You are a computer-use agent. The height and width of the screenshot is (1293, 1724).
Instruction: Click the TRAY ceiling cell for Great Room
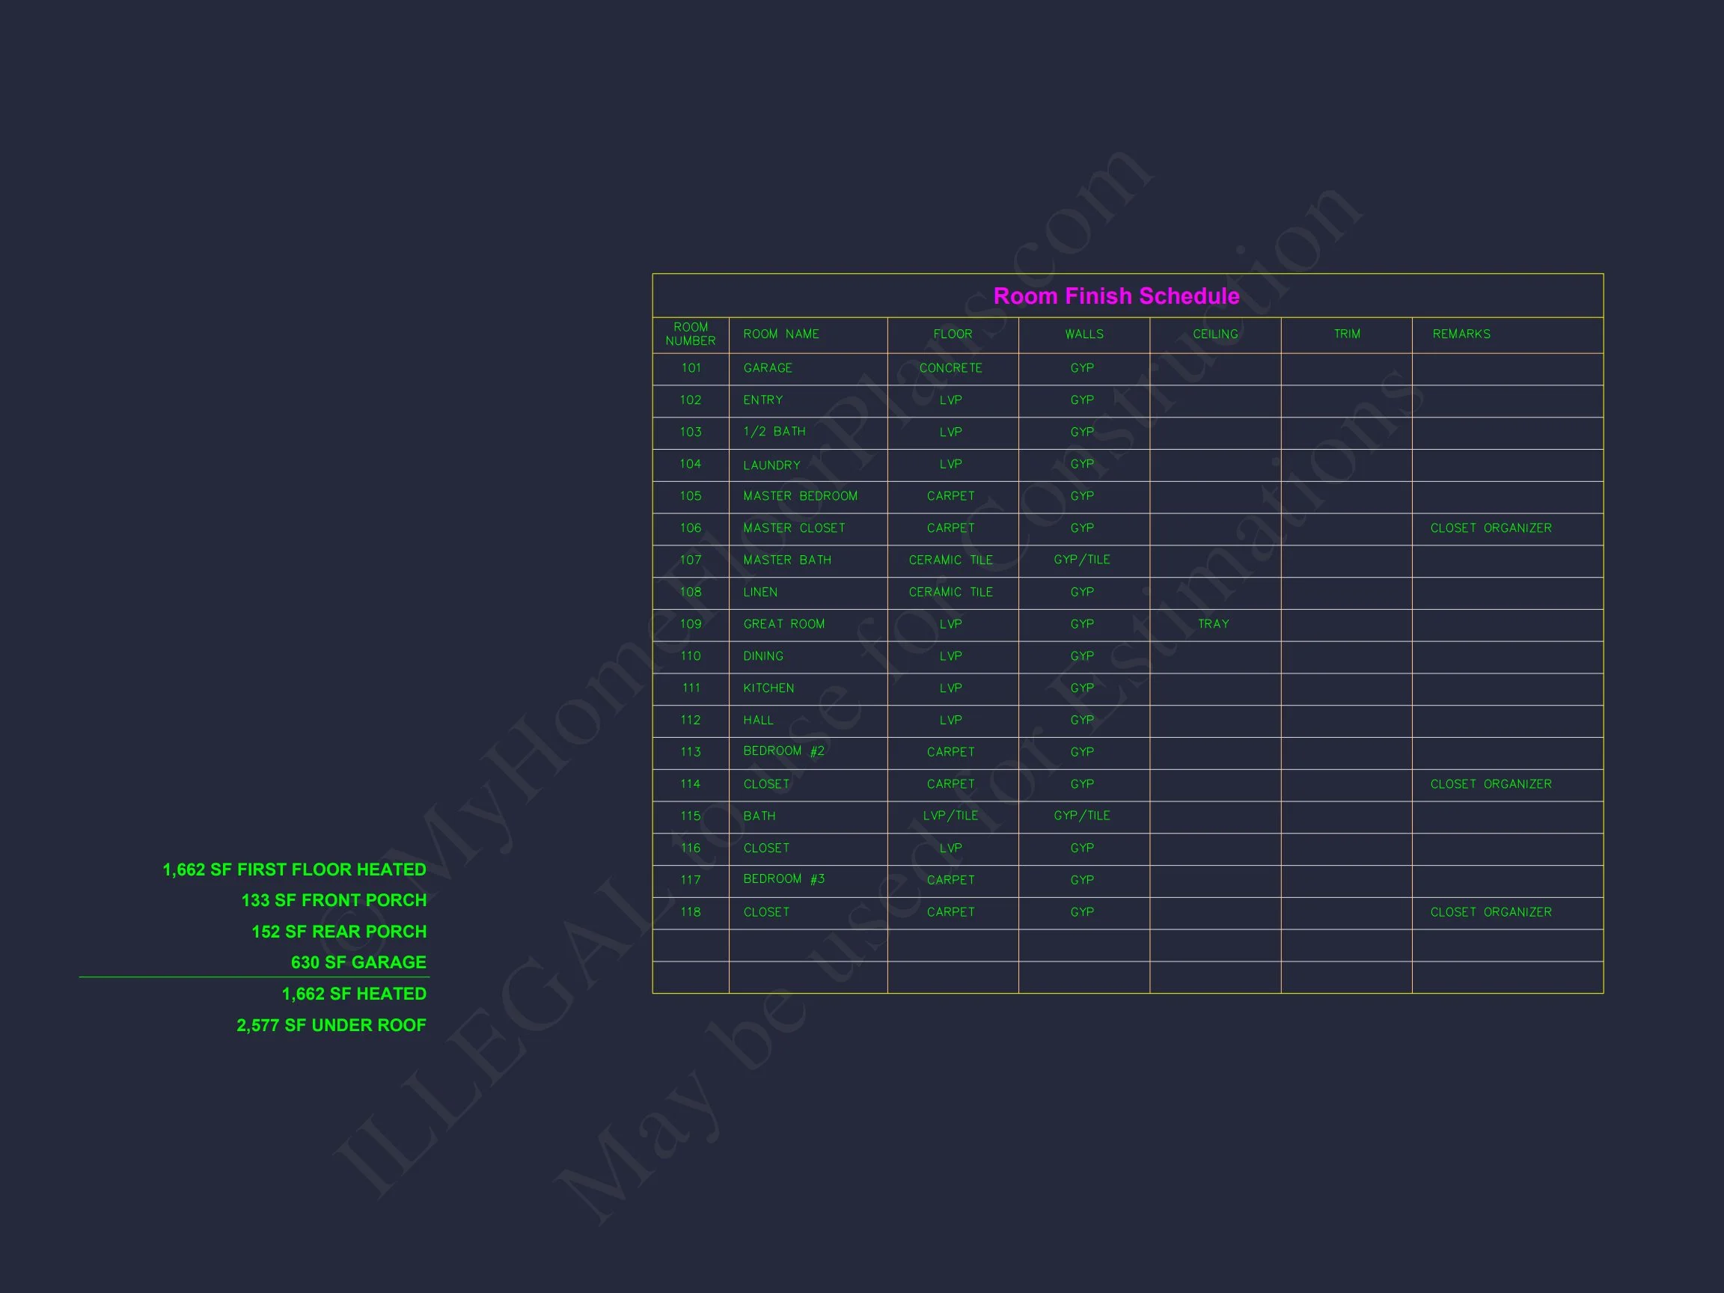pyautogui.click(x=1214, y=624)
